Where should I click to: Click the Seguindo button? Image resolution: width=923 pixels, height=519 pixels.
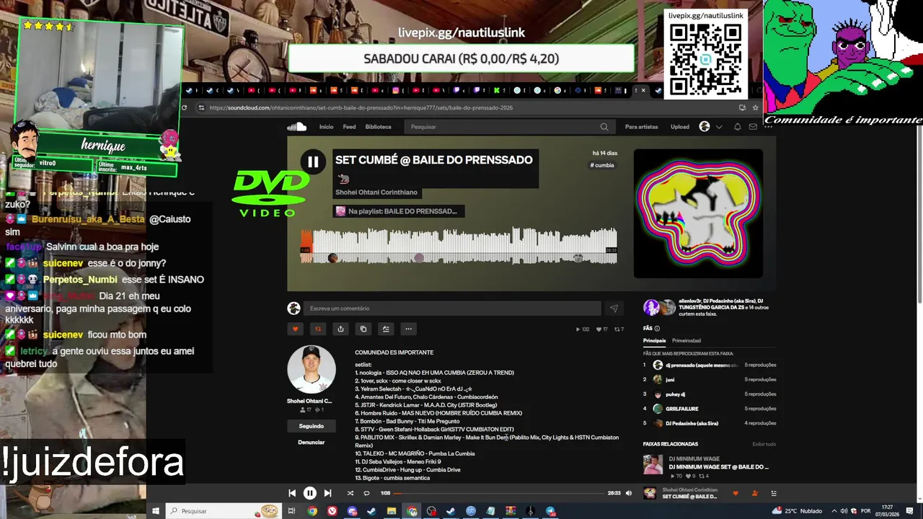312,426
